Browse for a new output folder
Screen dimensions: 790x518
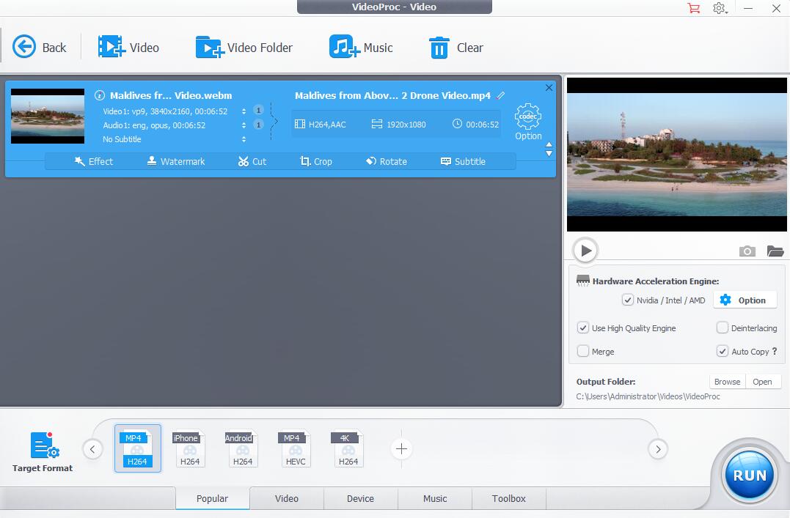pos(726,381)
